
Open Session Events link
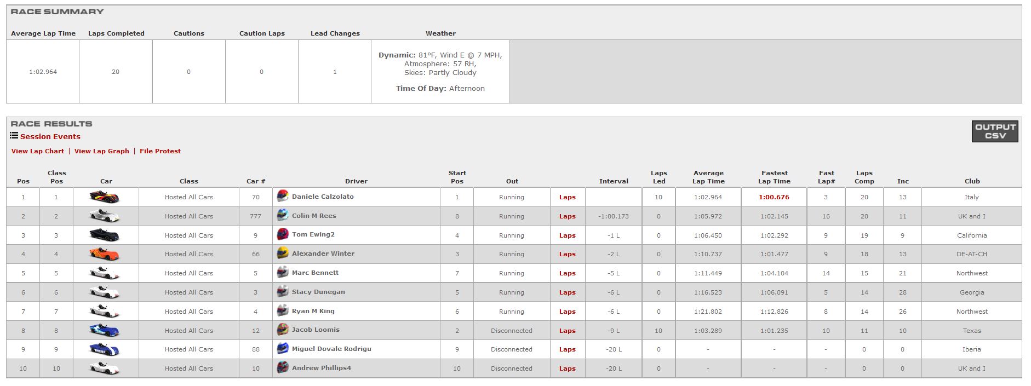tap(50, 137)
